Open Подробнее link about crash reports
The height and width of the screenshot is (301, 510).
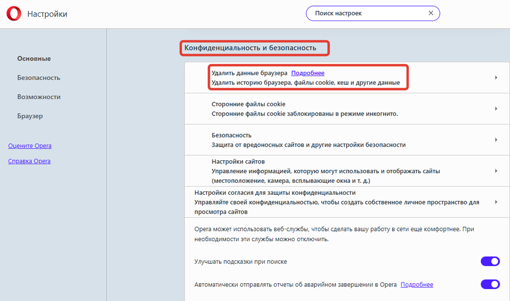(417, 284)
